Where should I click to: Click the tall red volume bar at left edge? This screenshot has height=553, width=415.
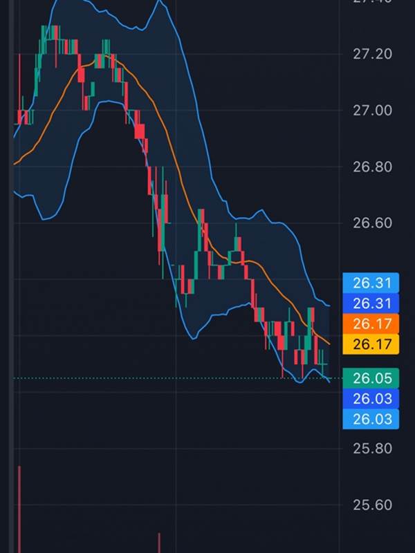[19, 509]
